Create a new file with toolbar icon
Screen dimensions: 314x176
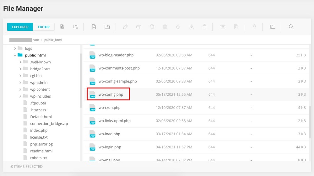coord(62,27)
